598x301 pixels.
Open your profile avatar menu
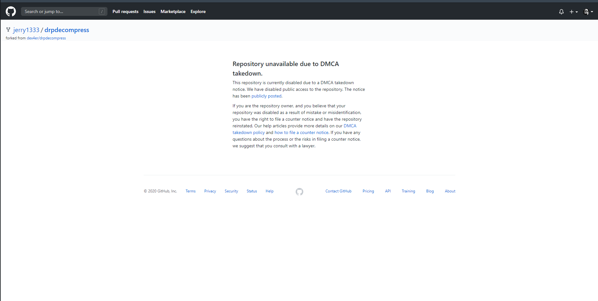pos(586,11)
